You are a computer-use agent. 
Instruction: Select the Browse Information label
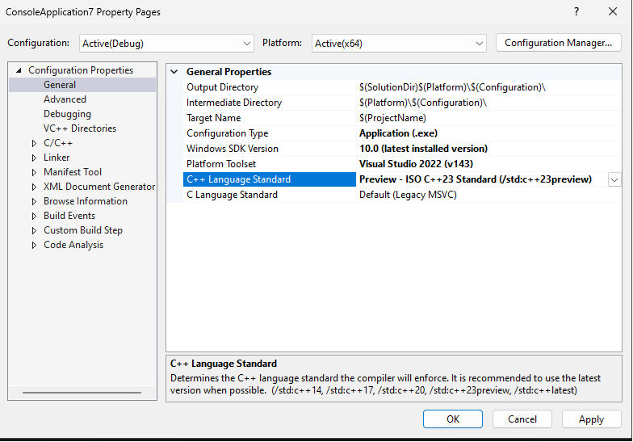[86, 201]
